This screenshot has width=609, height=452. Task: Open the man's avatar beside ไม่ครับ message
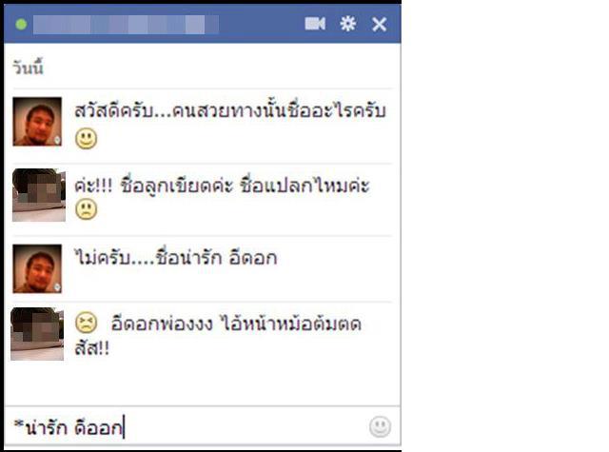37,268
